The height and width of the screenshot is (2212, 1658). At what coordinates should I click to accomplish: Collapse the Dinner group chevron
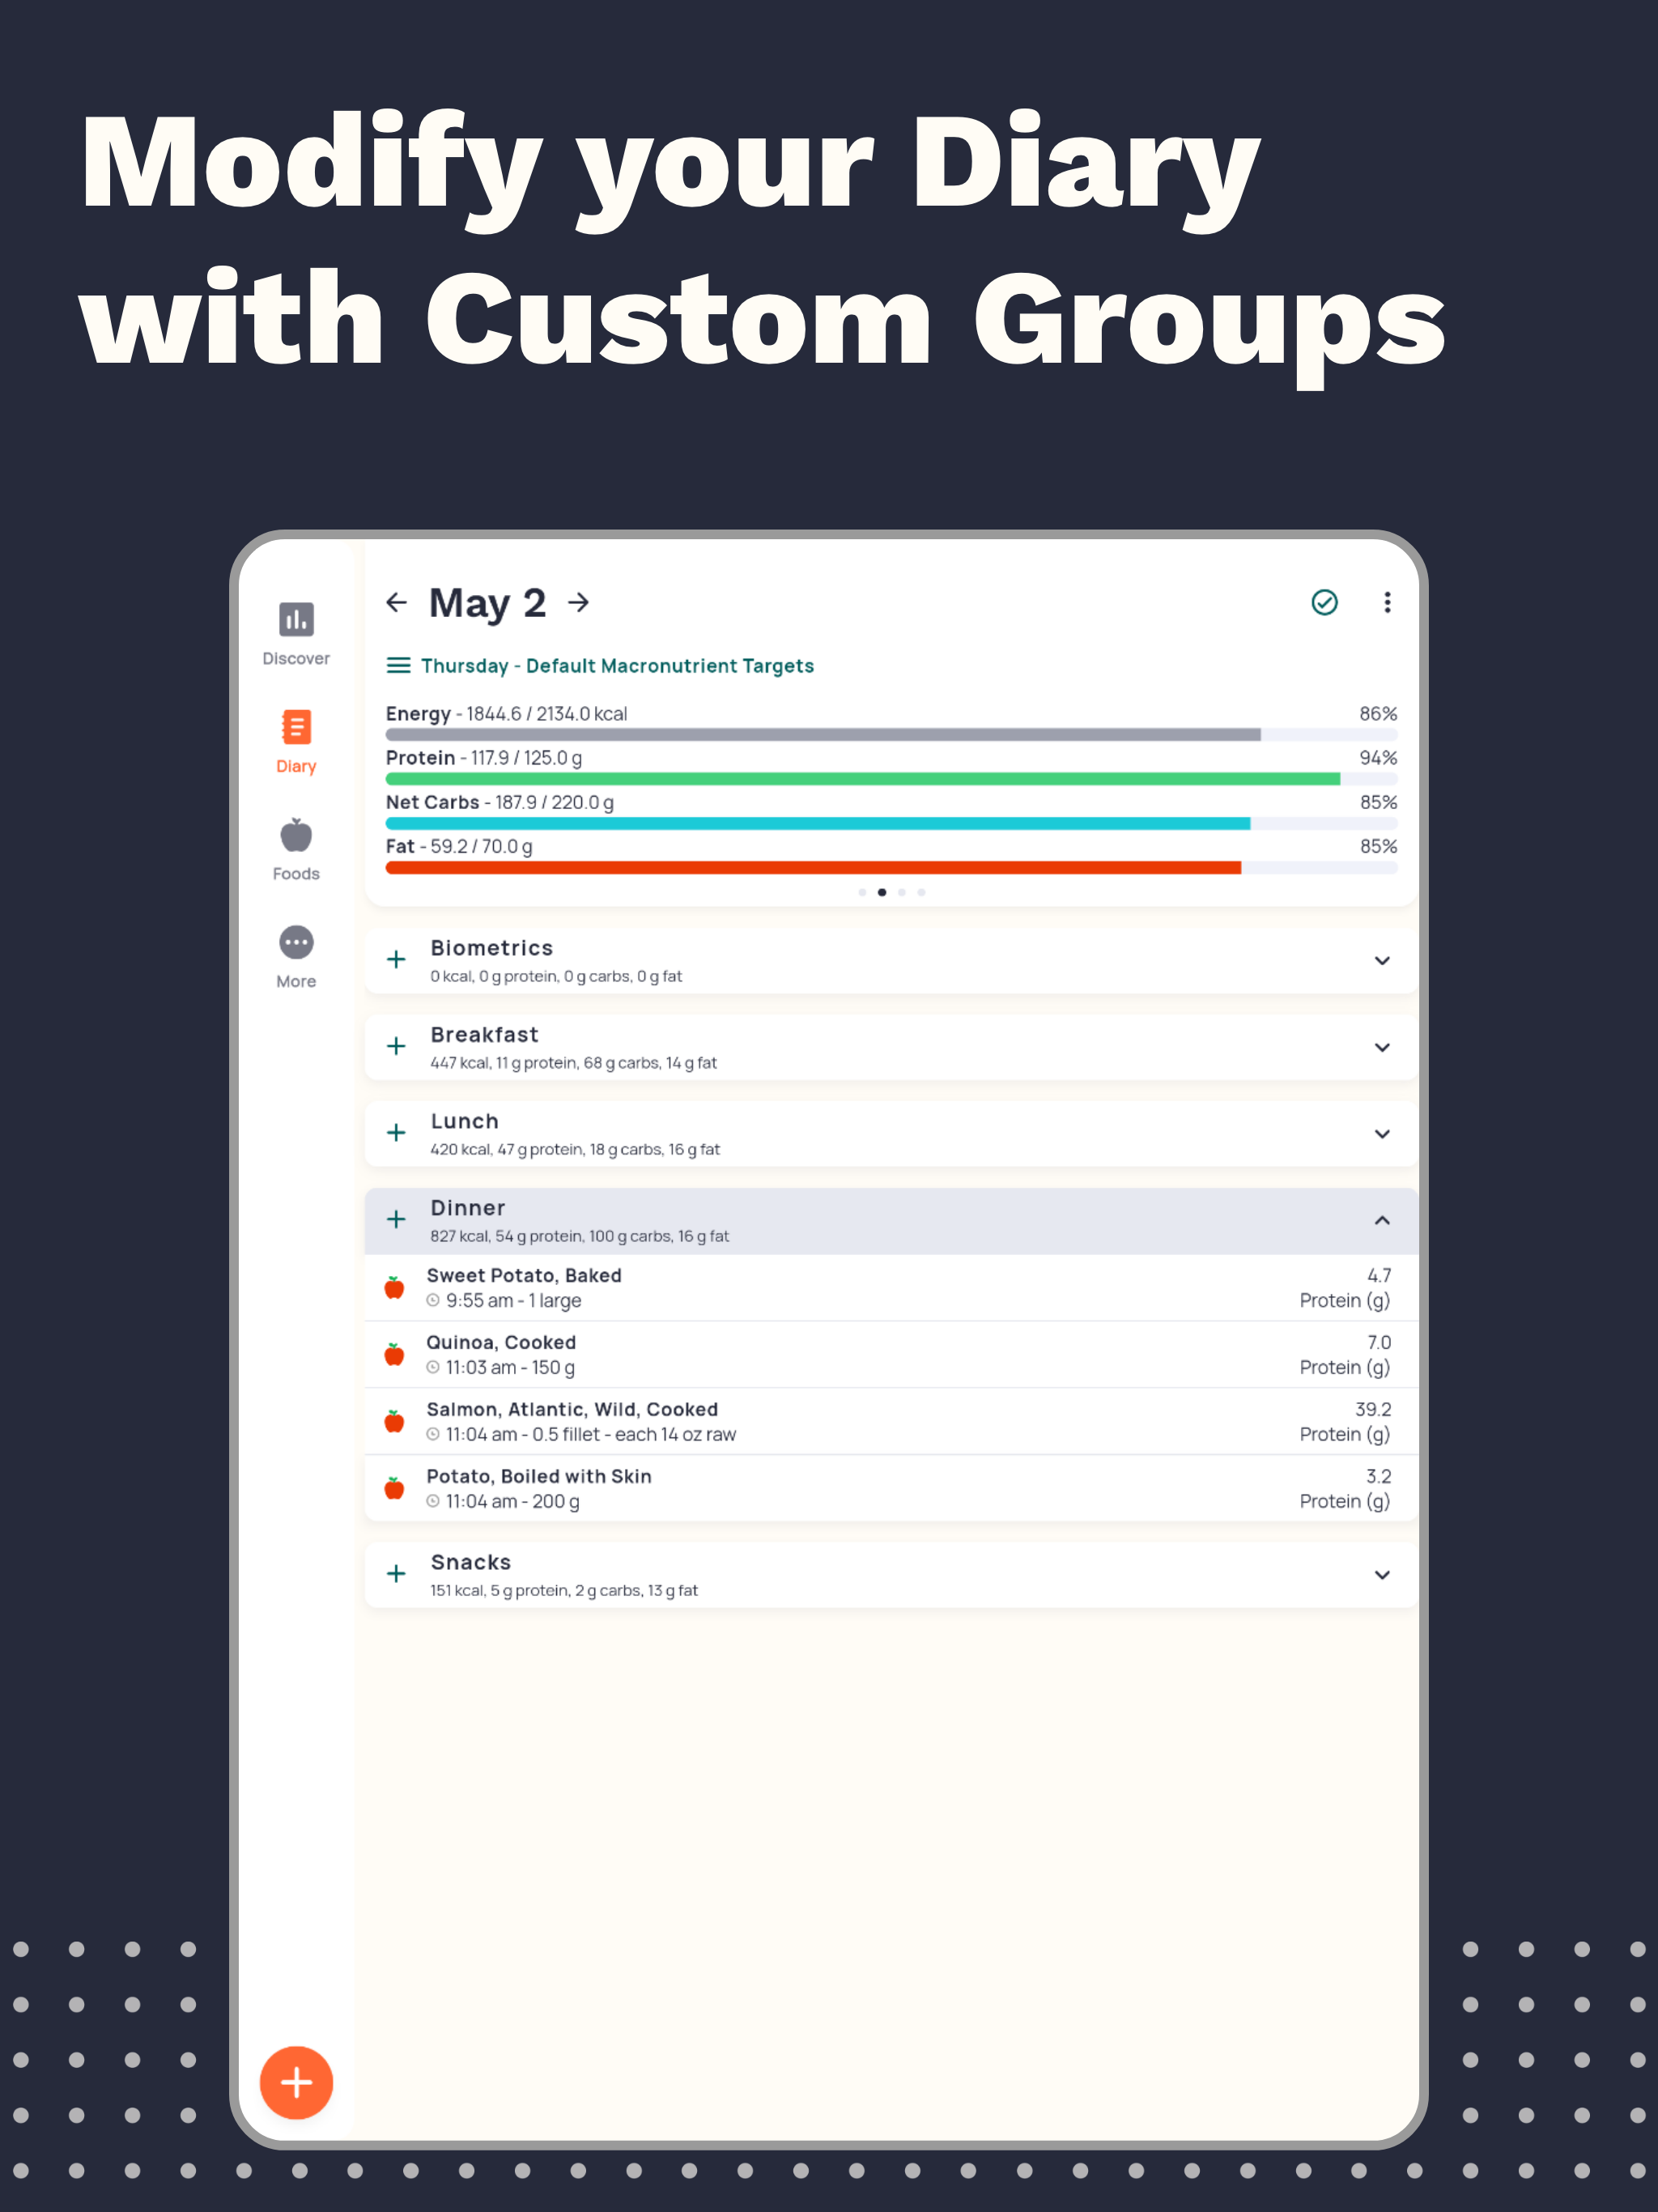point(1382,1220)
